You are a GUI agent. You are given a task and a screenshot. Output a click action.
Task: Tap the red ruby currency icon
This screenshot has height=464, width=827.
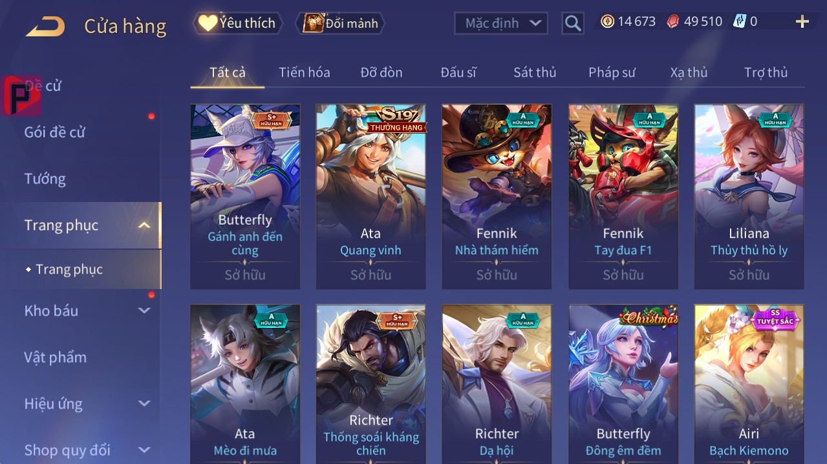673,22
